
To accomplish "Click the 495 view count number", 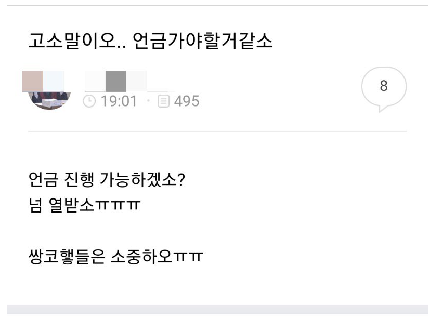I will coord(187,101).
